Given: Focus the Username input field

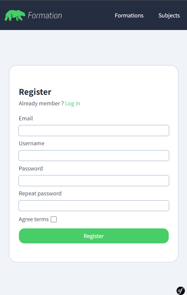Looking at the screenshot, I should pos(93,155).
